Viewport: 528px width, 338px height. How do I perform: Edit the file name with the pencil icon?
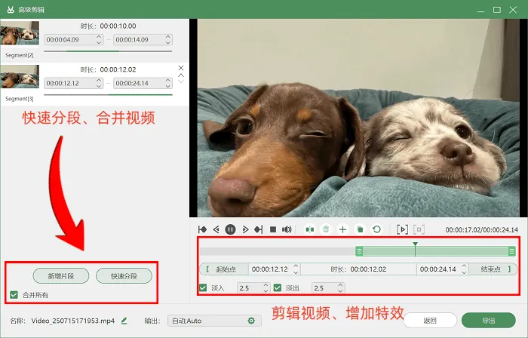pyautogui.click(x=124, y=321)
